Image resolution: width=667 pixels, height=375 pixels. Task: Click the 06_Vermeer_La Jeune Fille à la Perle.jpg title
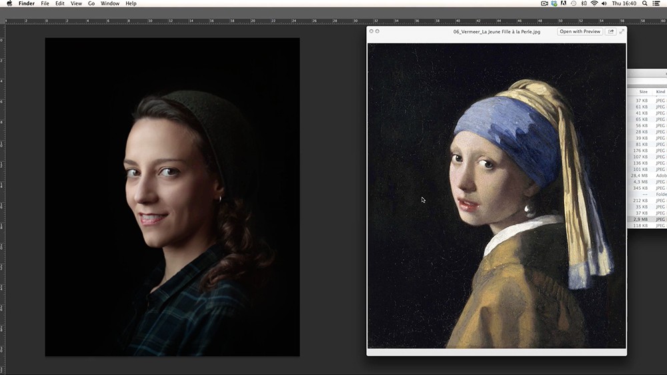[x=496, y=31]
